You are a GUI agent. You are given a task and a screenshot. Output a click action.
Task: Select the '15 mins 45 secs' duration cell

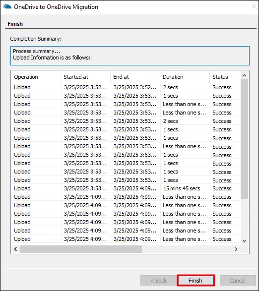point(182,188)
